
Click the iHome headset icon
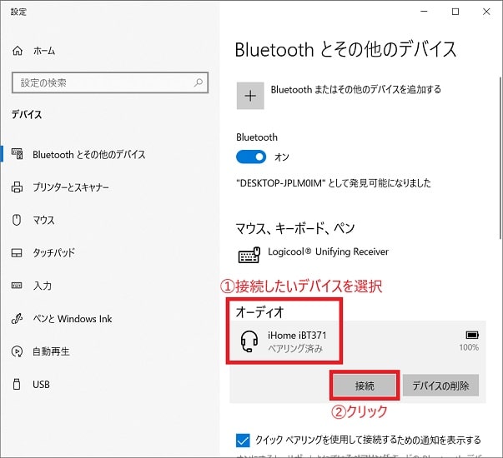coord(249,341)
